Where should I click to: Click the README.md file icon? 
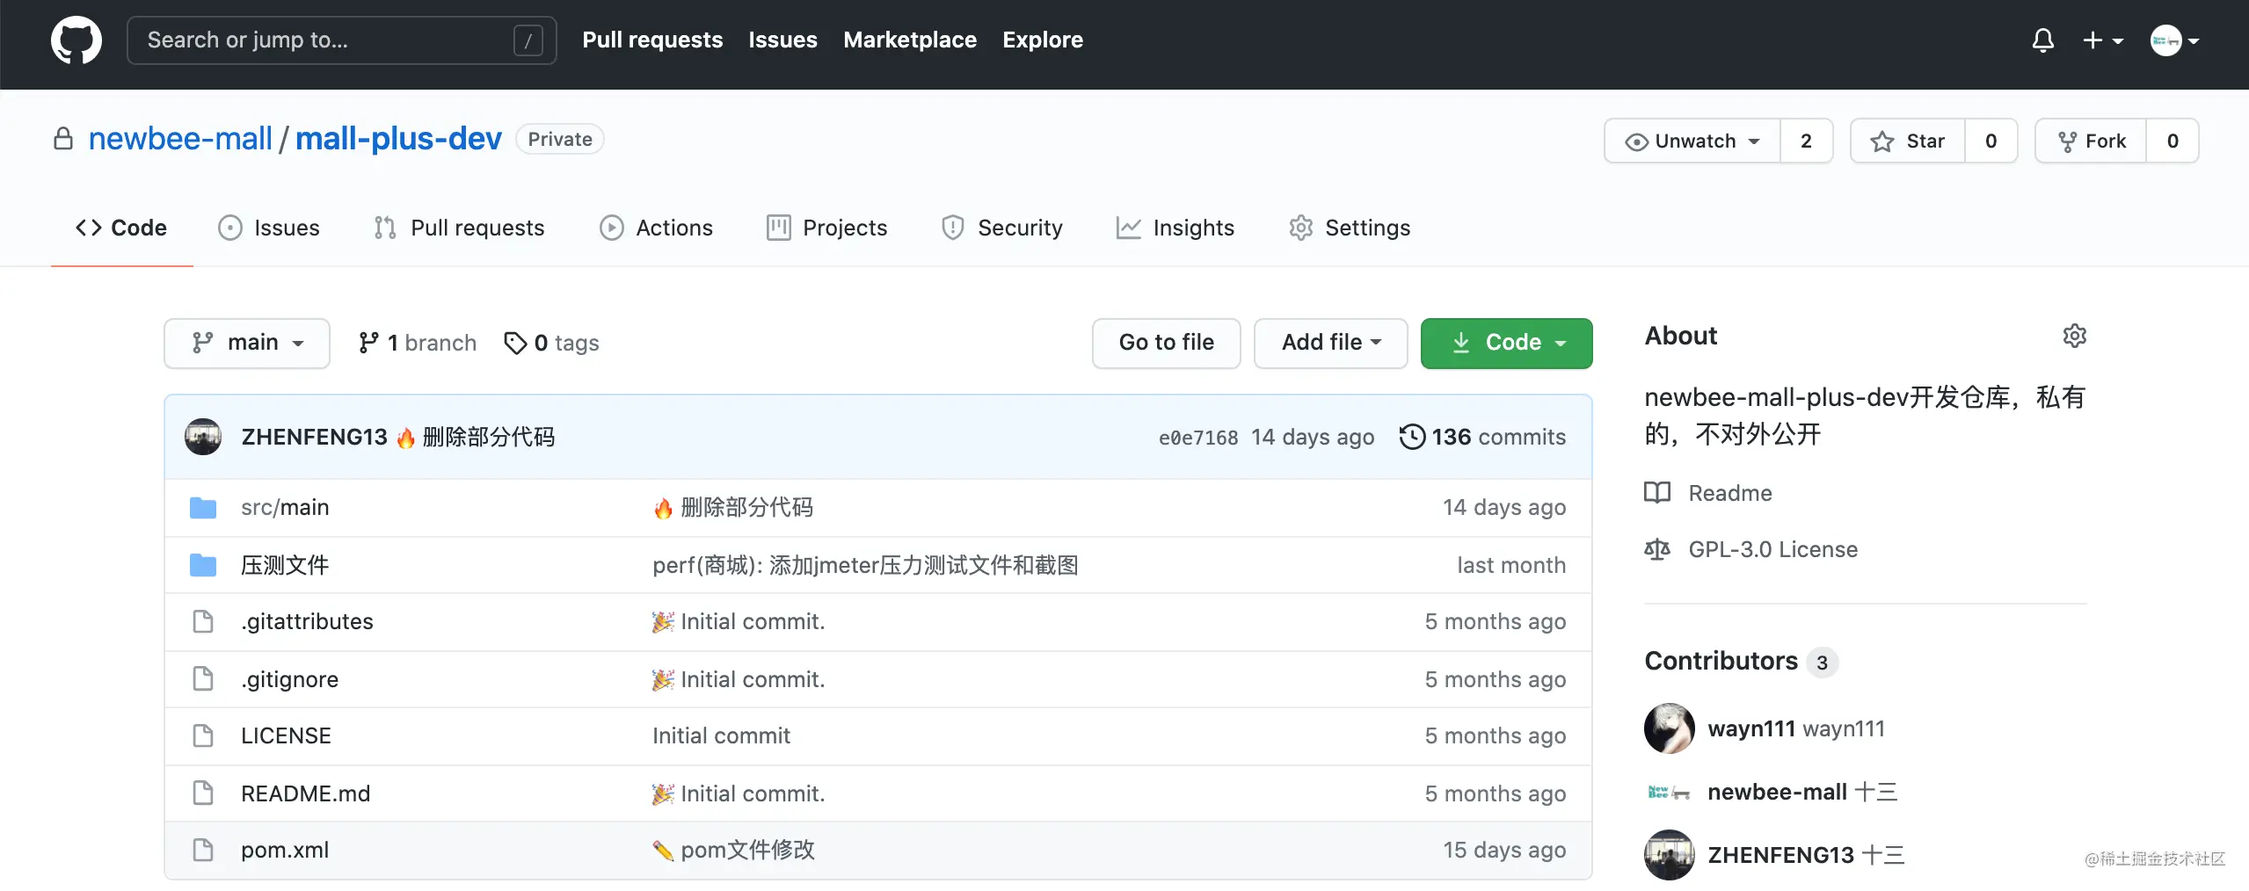203,793
